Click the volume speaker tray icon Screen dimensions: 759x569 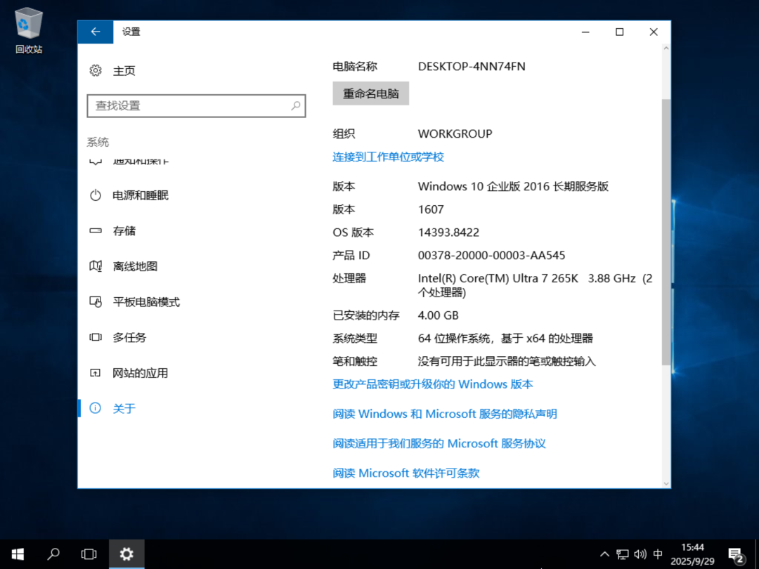click(640, 554)
